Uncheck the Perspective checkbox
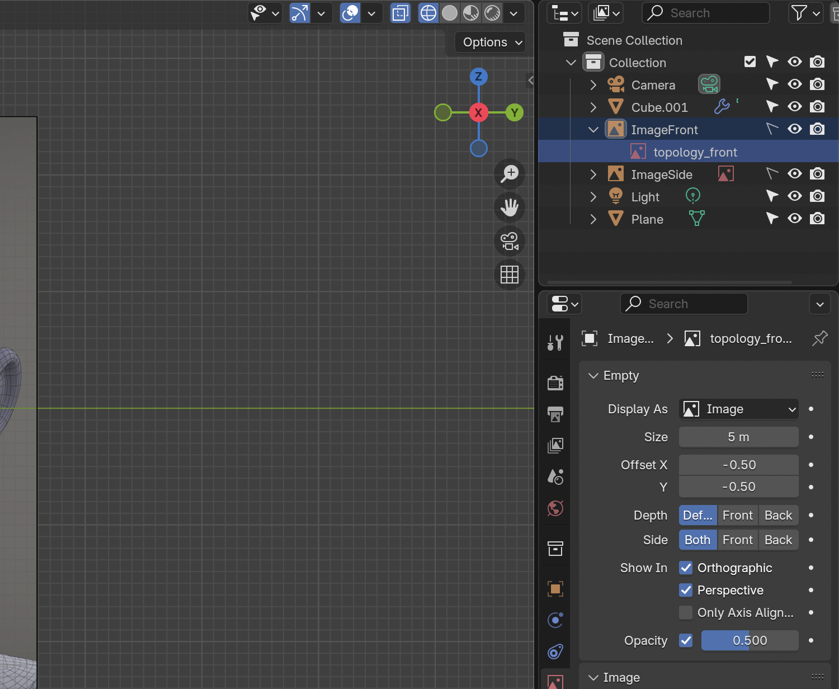The height and width of the screenshot is (689, 839). pyautogui.click(x=686, y=590)
